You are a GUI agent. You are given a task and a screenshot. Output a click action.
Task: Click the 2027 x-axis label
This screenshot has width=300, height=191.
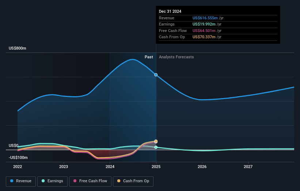[248, 167]
